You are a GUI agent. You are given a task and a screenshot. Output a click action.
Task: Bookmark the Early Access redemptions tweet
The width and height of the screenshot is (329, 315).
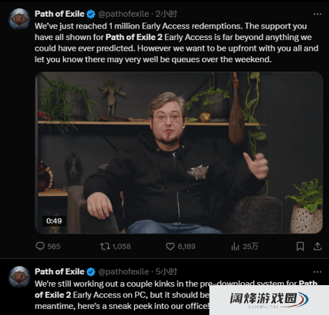(x=300, y=246)
